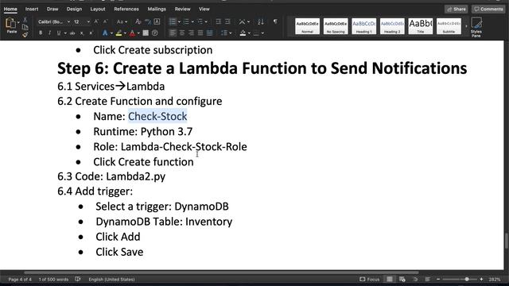
Task: Clear all formatting icon
Action: (138, 21)
